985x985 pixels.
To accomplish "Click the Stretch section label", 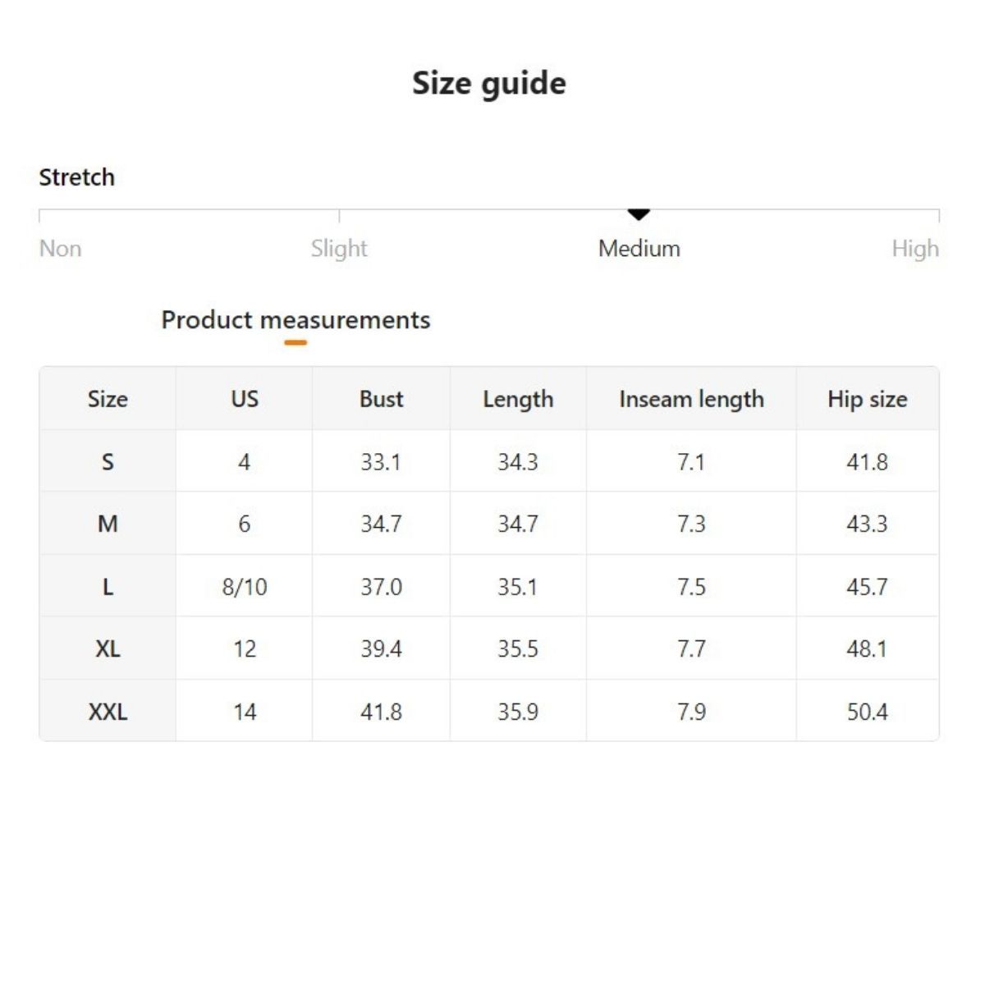I will coord(76,177).
